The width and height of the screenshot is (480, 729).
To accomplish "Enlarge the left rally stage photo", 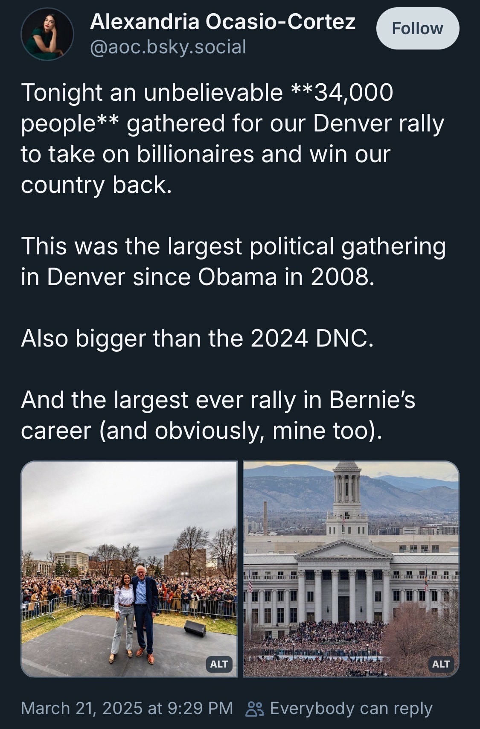I will [x=129, y=534].
